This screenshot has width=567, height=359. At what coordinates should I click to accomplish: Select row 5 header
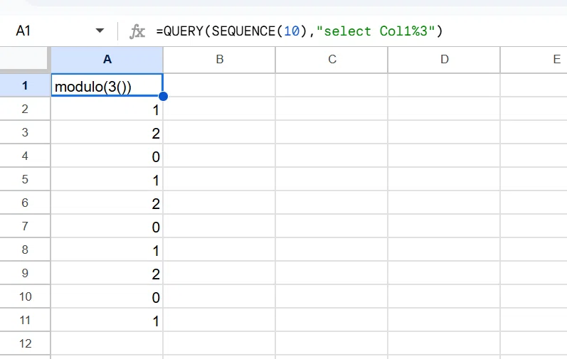(x=25, y=179)
